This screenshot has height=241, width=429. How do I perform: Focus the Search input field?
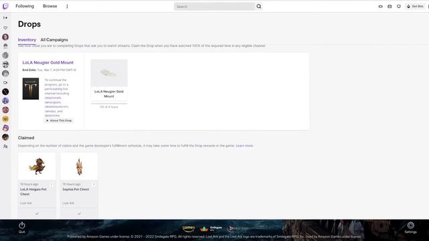(214, 6)
